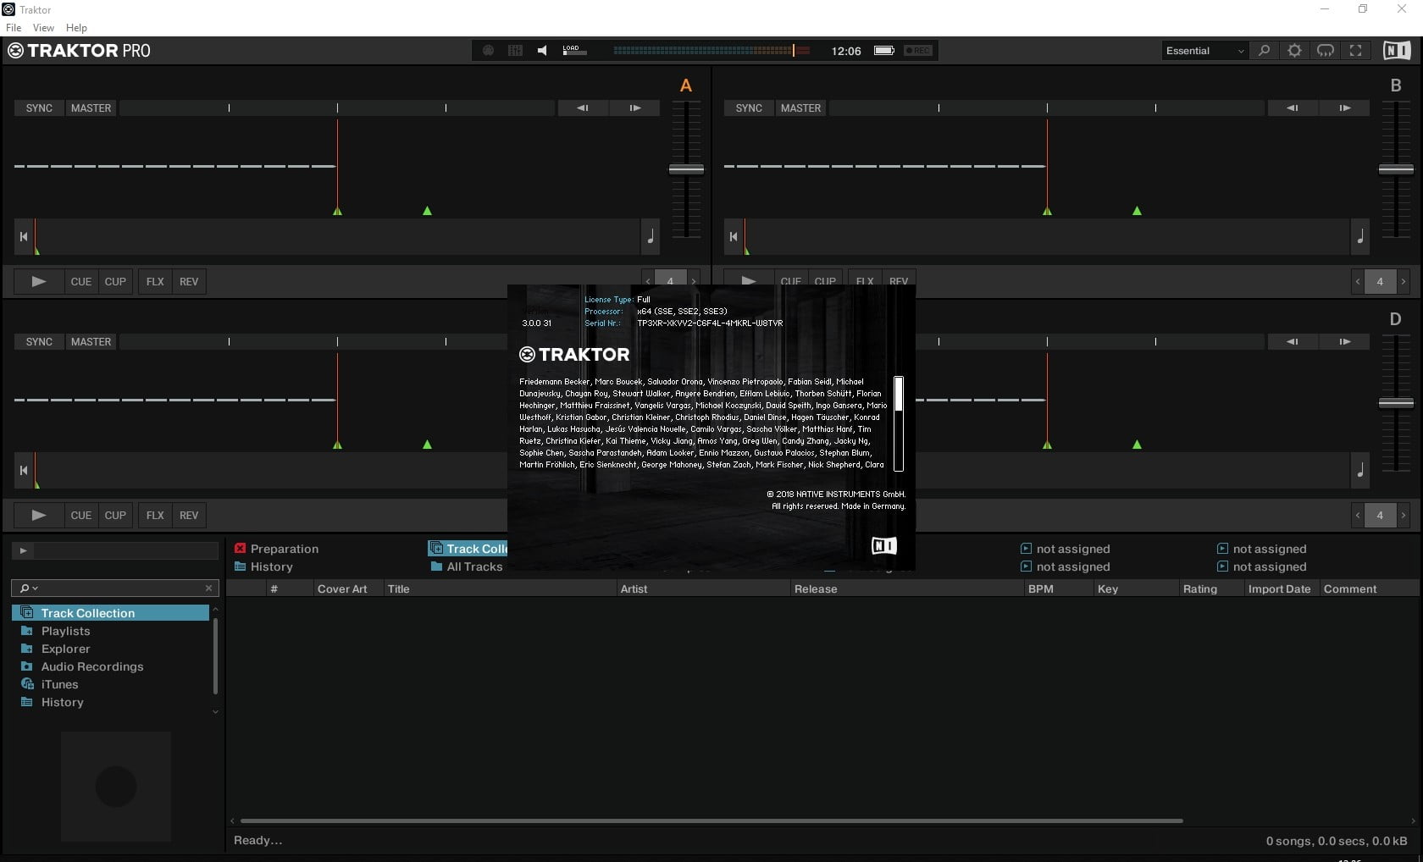Toggle MASTER on Deck B
Viewport: 1423px width, 862px height.
point(800,108)
